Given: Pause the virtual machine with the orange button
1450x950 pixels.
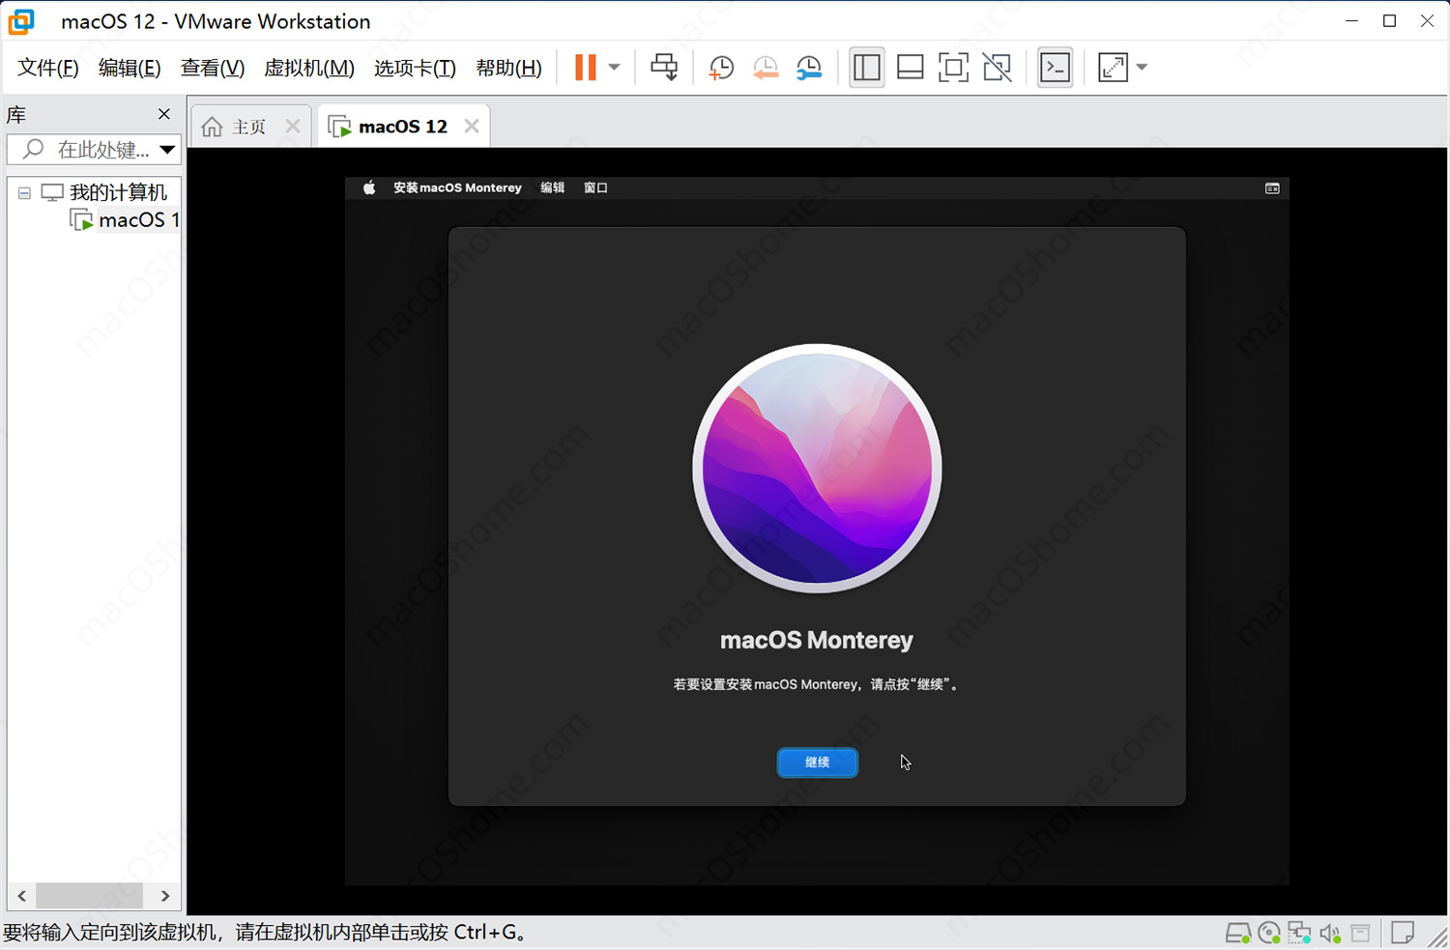Looking at the screenshot, I should (x=585, y=68).
